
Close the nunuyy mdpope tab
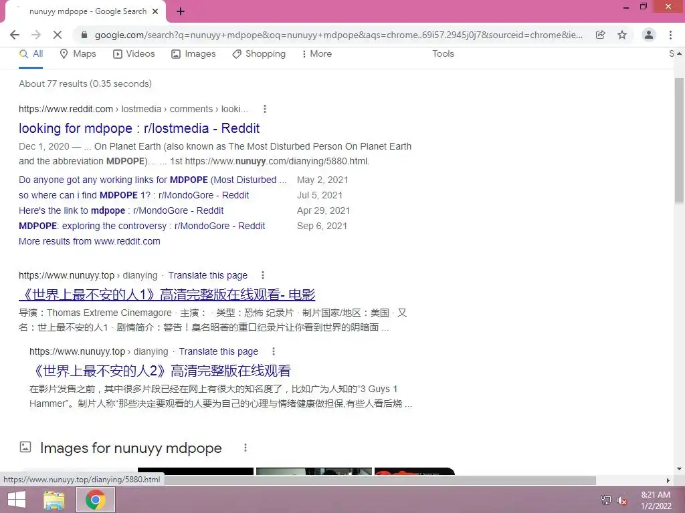tap(155, 11)
